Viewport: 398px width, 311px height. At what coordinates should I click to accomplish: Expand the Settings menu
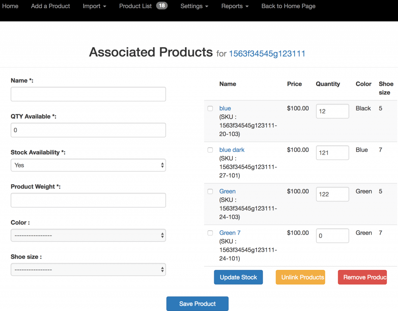pos(194,6)
